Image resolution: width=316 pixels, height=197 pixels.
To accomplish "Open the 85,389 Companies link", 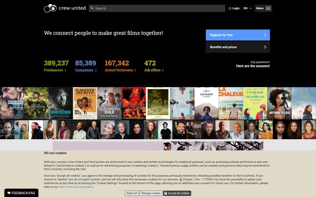I will click(x=86, y=66).
